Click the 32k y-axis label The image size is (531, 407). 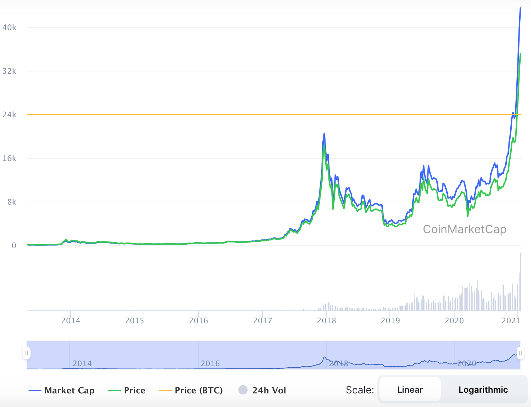click(x=10, y=71)
